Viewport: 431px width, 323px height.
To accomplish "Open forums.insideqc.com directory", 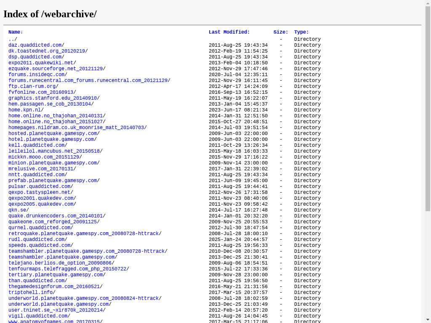I will tap(37, 75).
